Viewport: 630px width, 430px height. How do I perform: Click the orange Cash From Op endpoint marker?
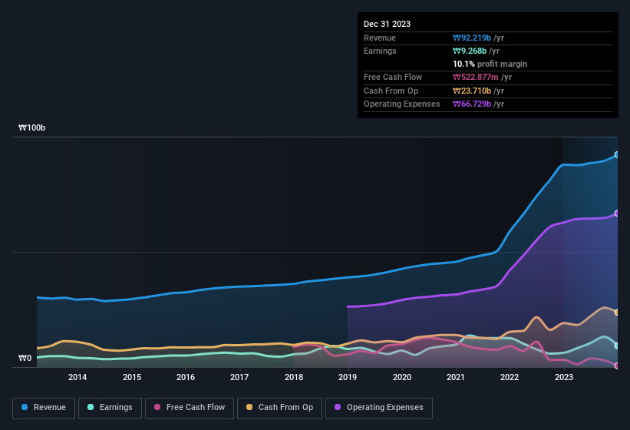pyautogui.click(x=617, y=313)
